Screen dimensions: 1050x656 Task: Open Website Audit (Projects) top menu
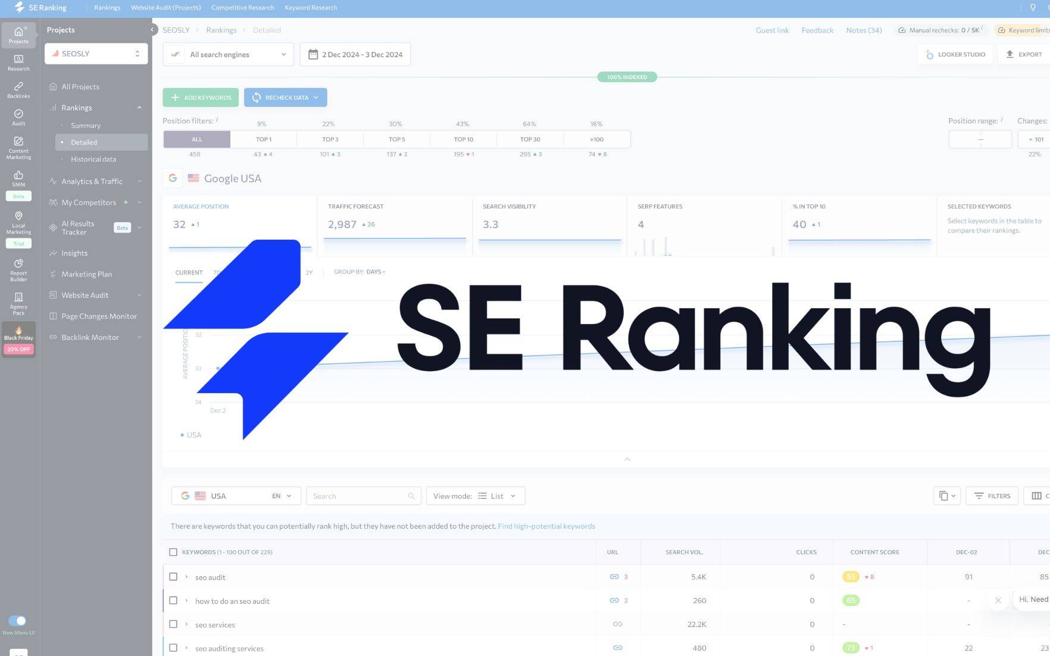165,7
